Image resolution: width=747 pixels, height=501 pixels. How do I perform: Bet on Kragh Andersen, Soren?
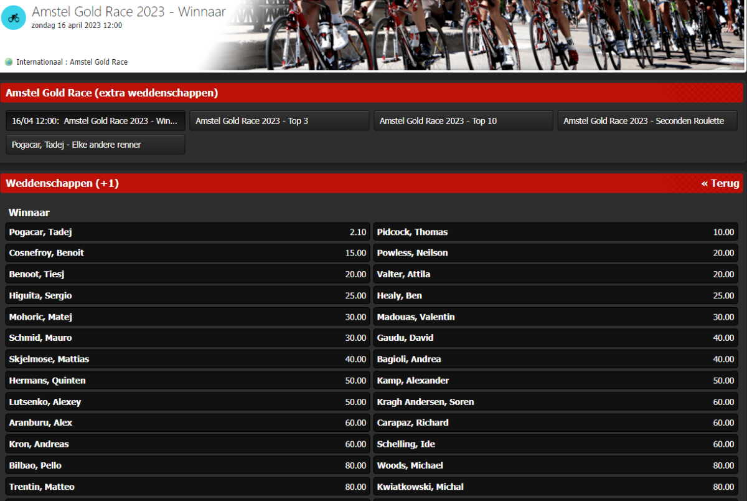[555, 402]
